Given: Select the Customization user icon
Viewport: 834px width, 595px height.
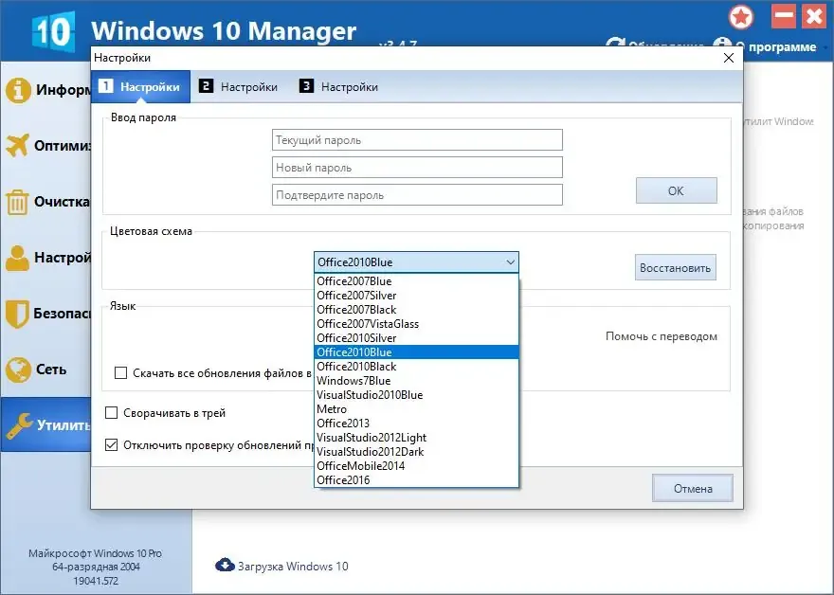Looking at the screenshot, I should pos(18,258).
